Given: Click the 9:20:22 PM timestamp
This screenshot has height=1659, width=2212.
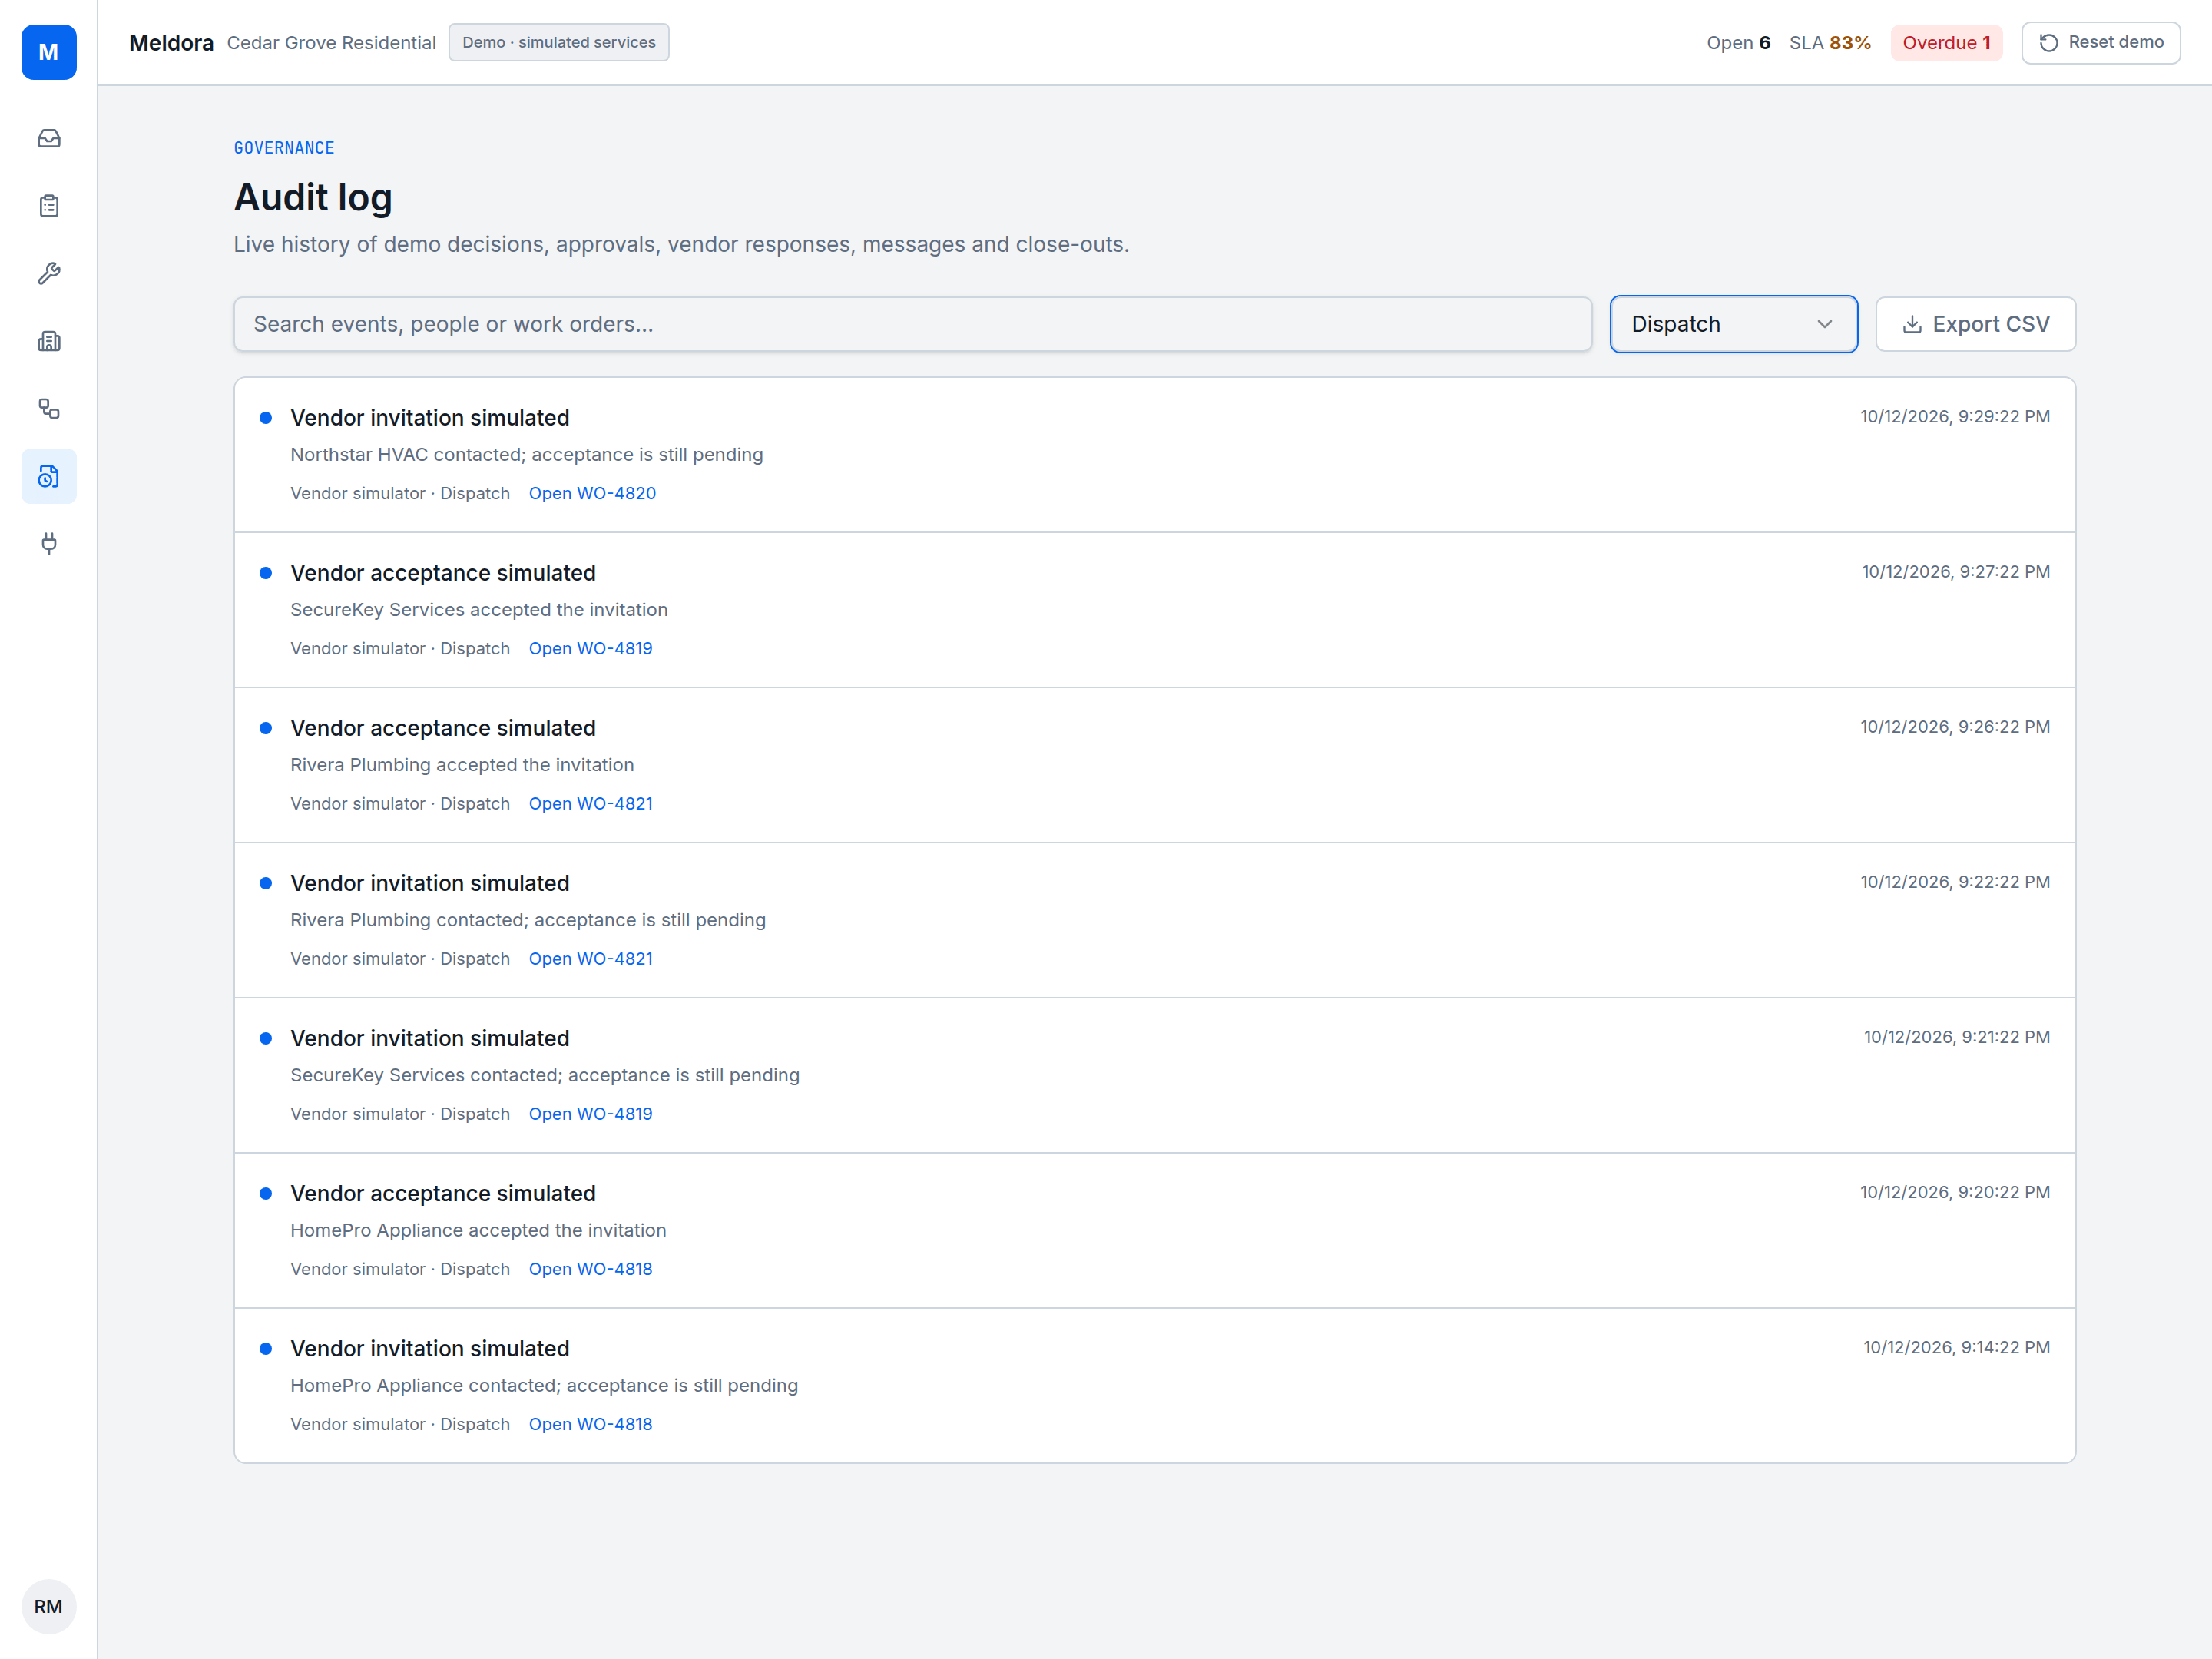Looking at the screenshot, I should click(x=1954, y=1192).
